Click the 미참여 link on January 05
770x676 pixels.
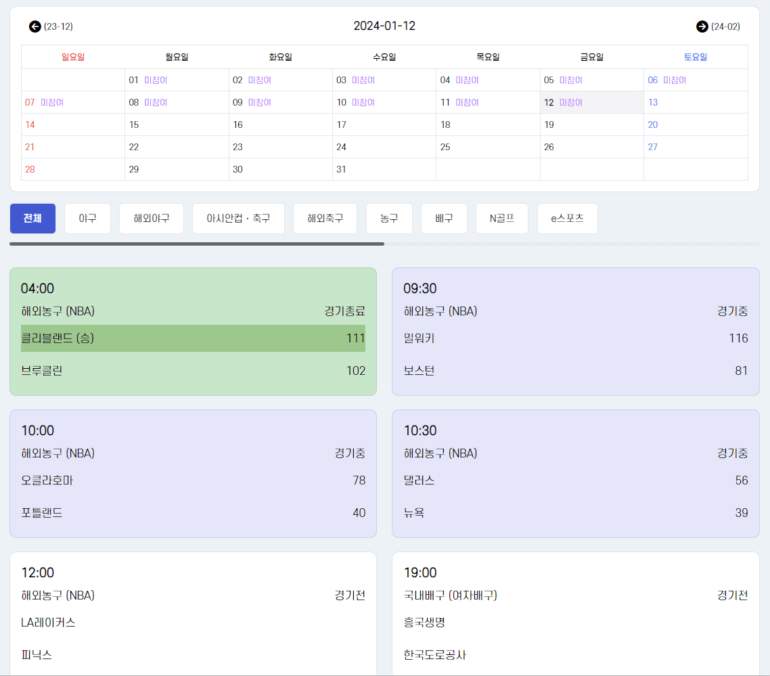click(570, 81)
